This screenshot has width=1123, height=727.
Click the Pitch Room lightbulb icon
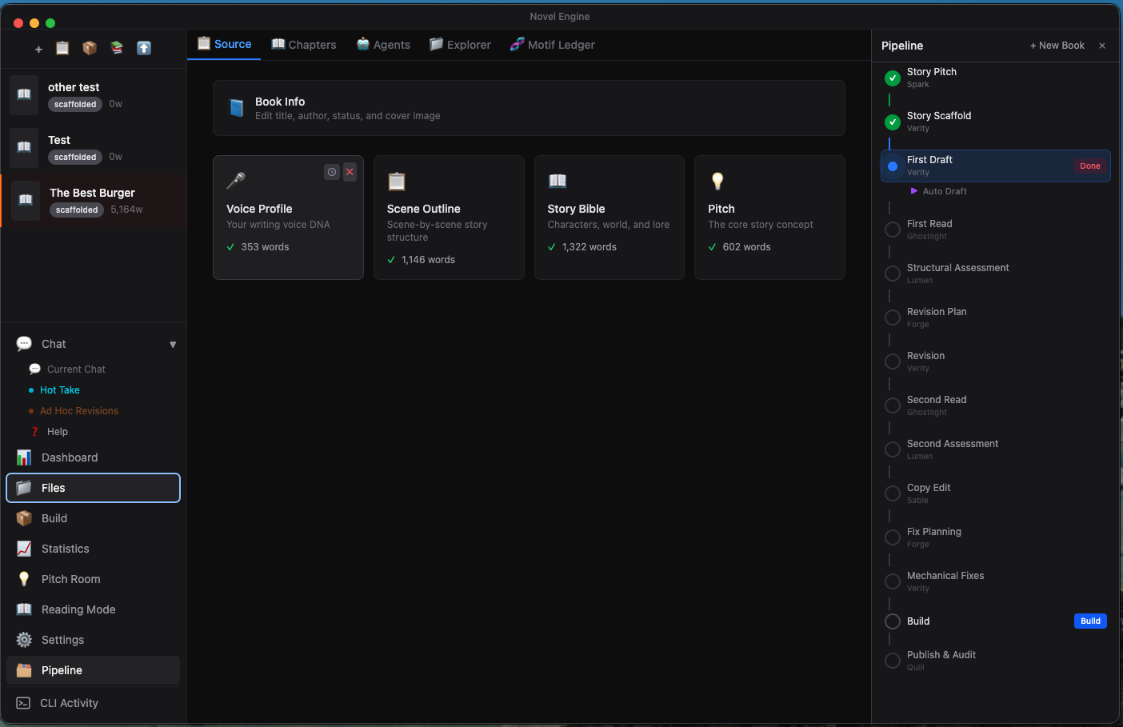(x=24, y=579)
